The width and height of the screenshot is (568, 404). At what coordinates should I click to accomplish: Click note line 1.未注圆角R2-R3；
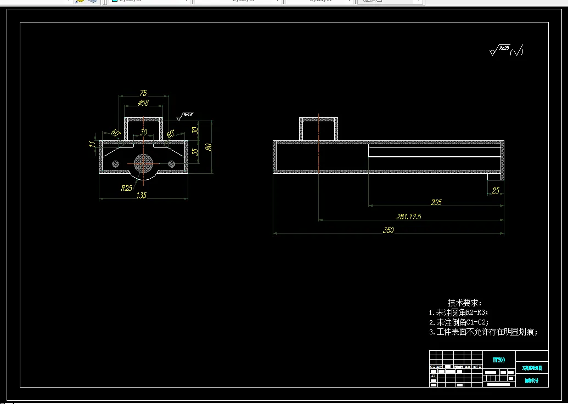click(459, 312)
